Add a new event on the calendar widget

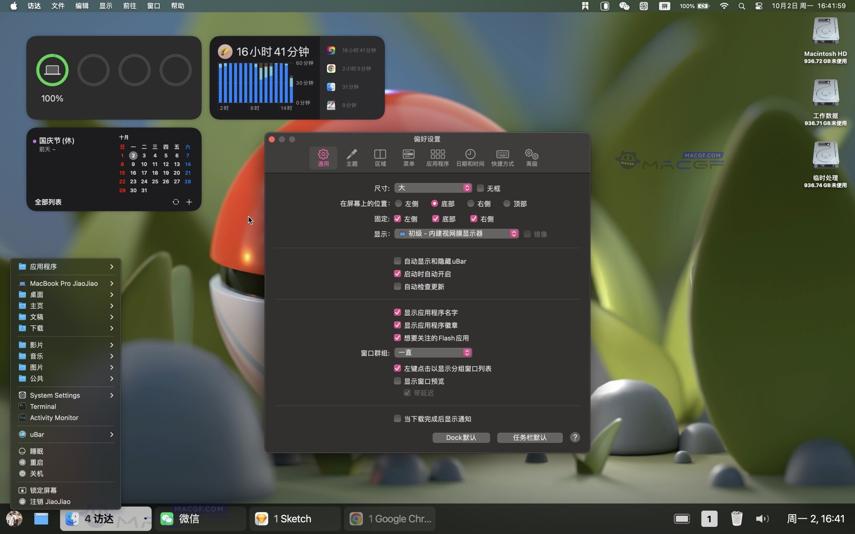[189, 202]
